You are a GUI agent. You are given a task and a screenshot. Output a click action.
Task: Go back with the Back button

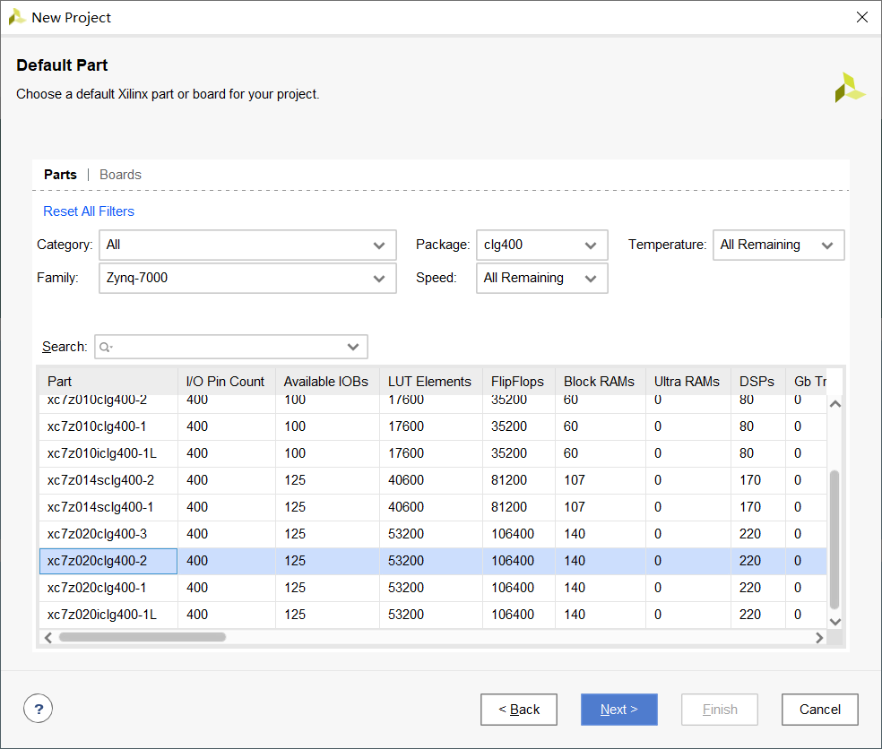coord(519,710)
